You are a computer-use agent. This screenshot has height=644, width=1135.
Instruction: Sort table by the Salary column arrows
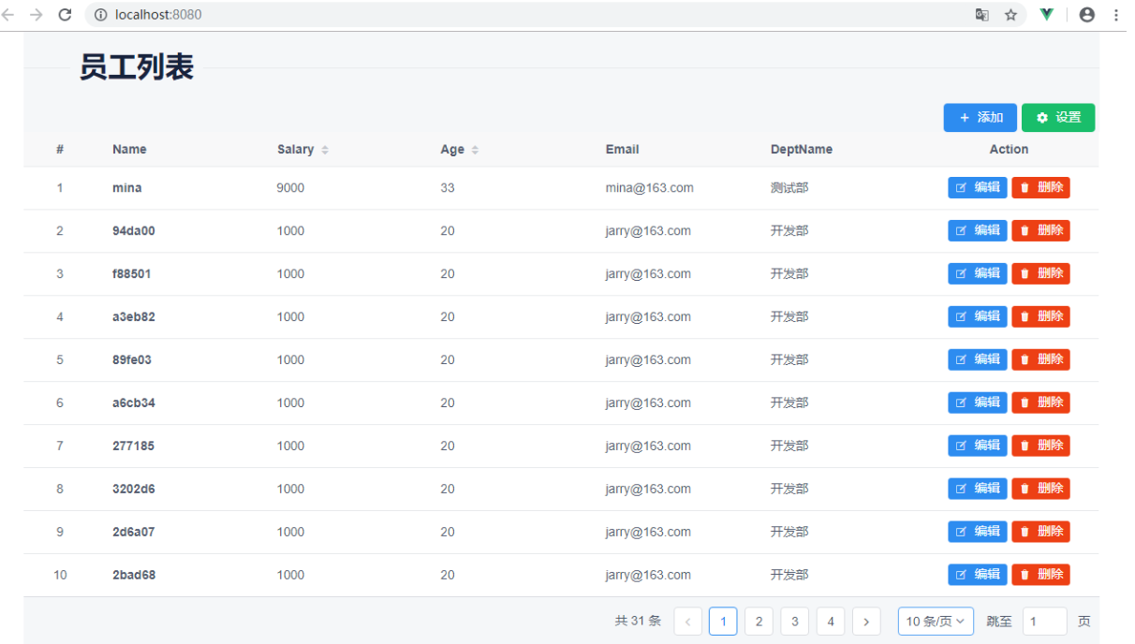click(325, 150)
